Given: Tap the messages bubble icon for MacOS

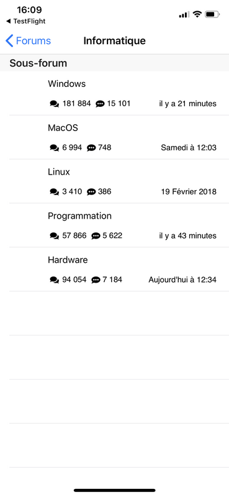Looking at the screenshot, I should tap(91, 148).
